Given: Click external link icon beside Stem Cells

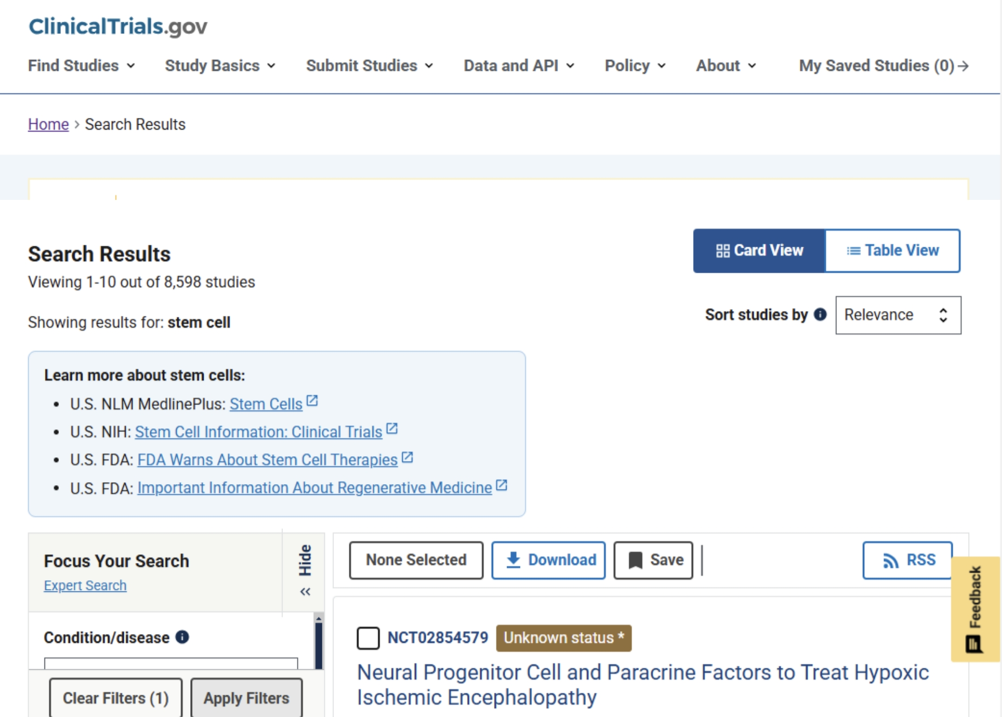Looking at the screenshot, I should tap(312, 401).
